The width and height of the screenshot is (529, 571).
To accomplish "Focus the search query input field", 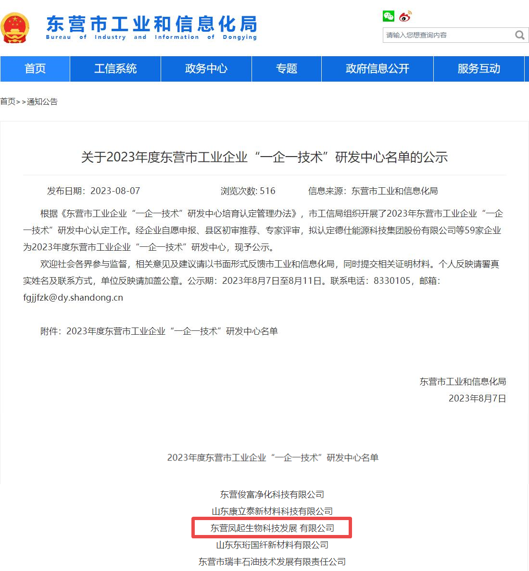I will pos(448,35).
